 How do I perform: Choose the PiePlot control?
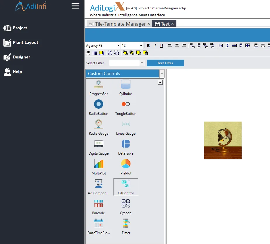(x=126, y=167)
